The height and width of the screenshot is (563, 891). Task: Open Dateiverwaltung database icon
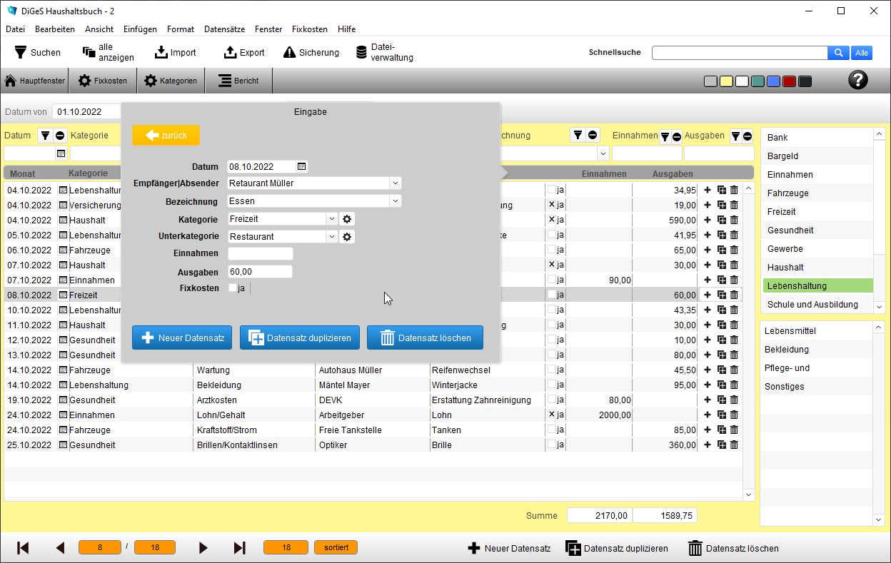362,52
